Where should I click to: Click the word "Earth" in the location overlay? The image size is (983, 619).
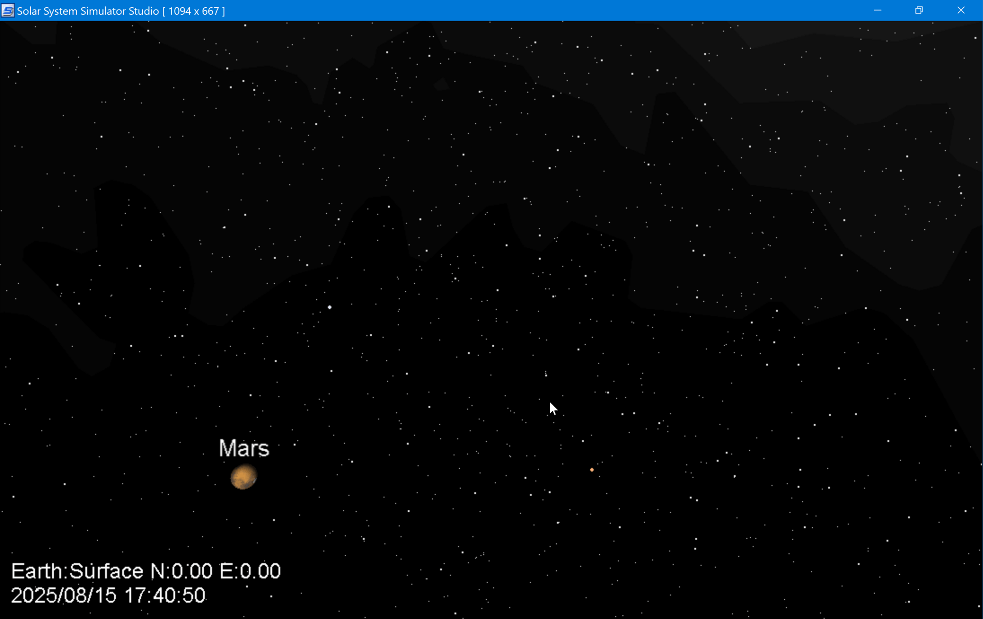click(37, 571)
